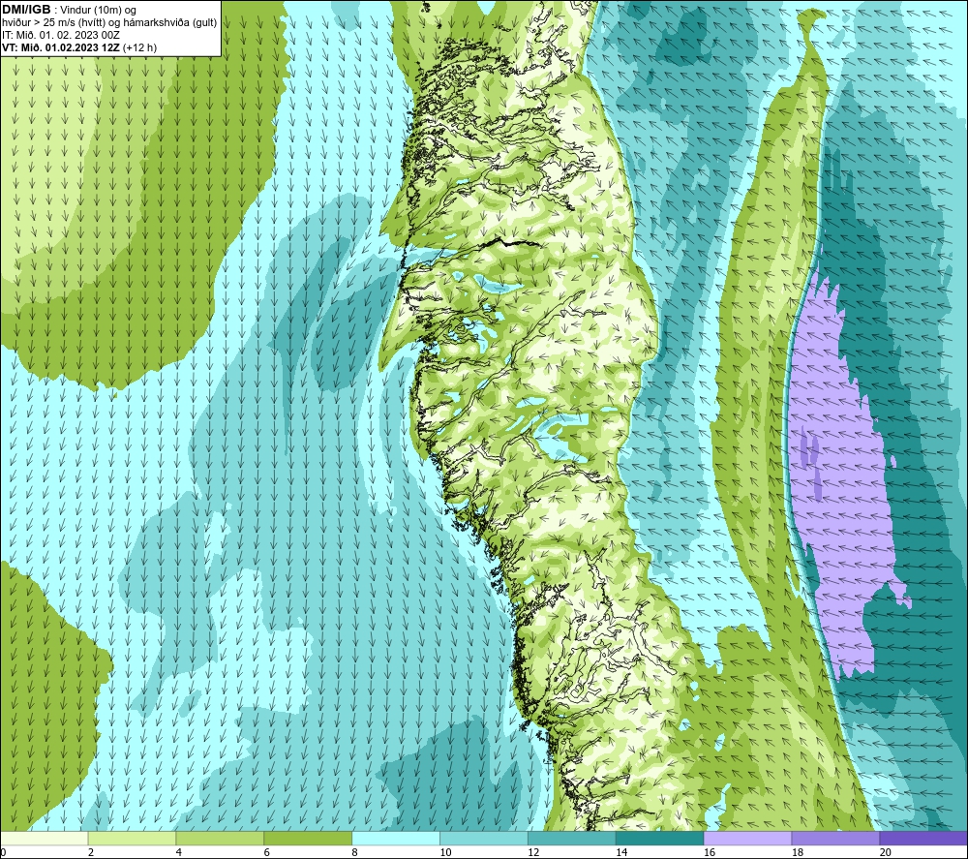Click the 4-6 m/s green legend swatch
Screen dimensions: 968x859
point(220,839)
